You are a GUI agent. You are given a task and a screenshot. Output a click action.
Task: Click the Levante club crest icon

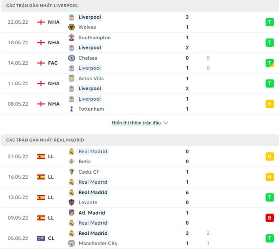pyautogui.click(x=72, y=203)
